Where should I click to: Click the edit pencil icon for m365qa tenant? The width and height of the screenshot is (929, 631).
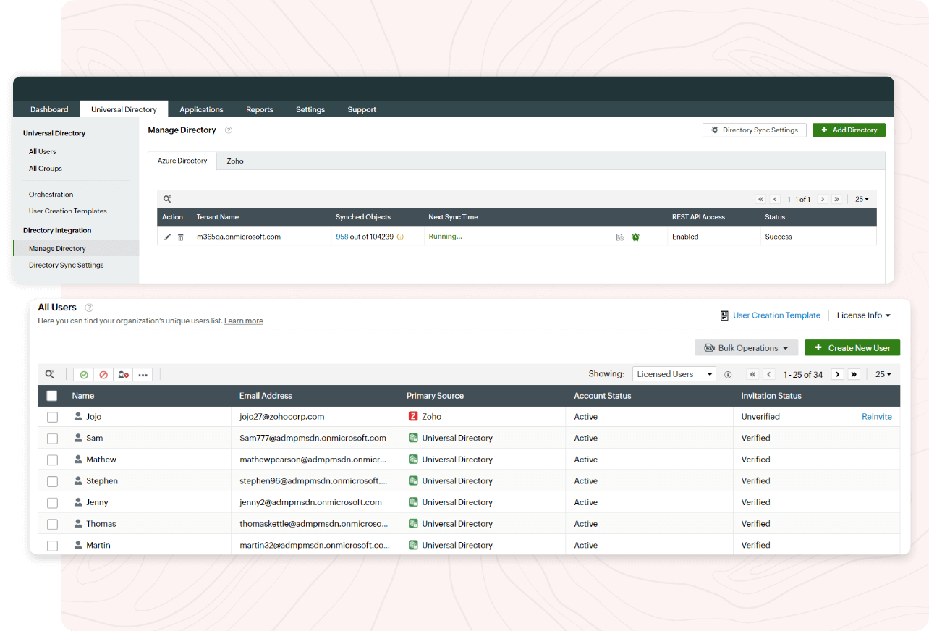click(x=168, y=237)
